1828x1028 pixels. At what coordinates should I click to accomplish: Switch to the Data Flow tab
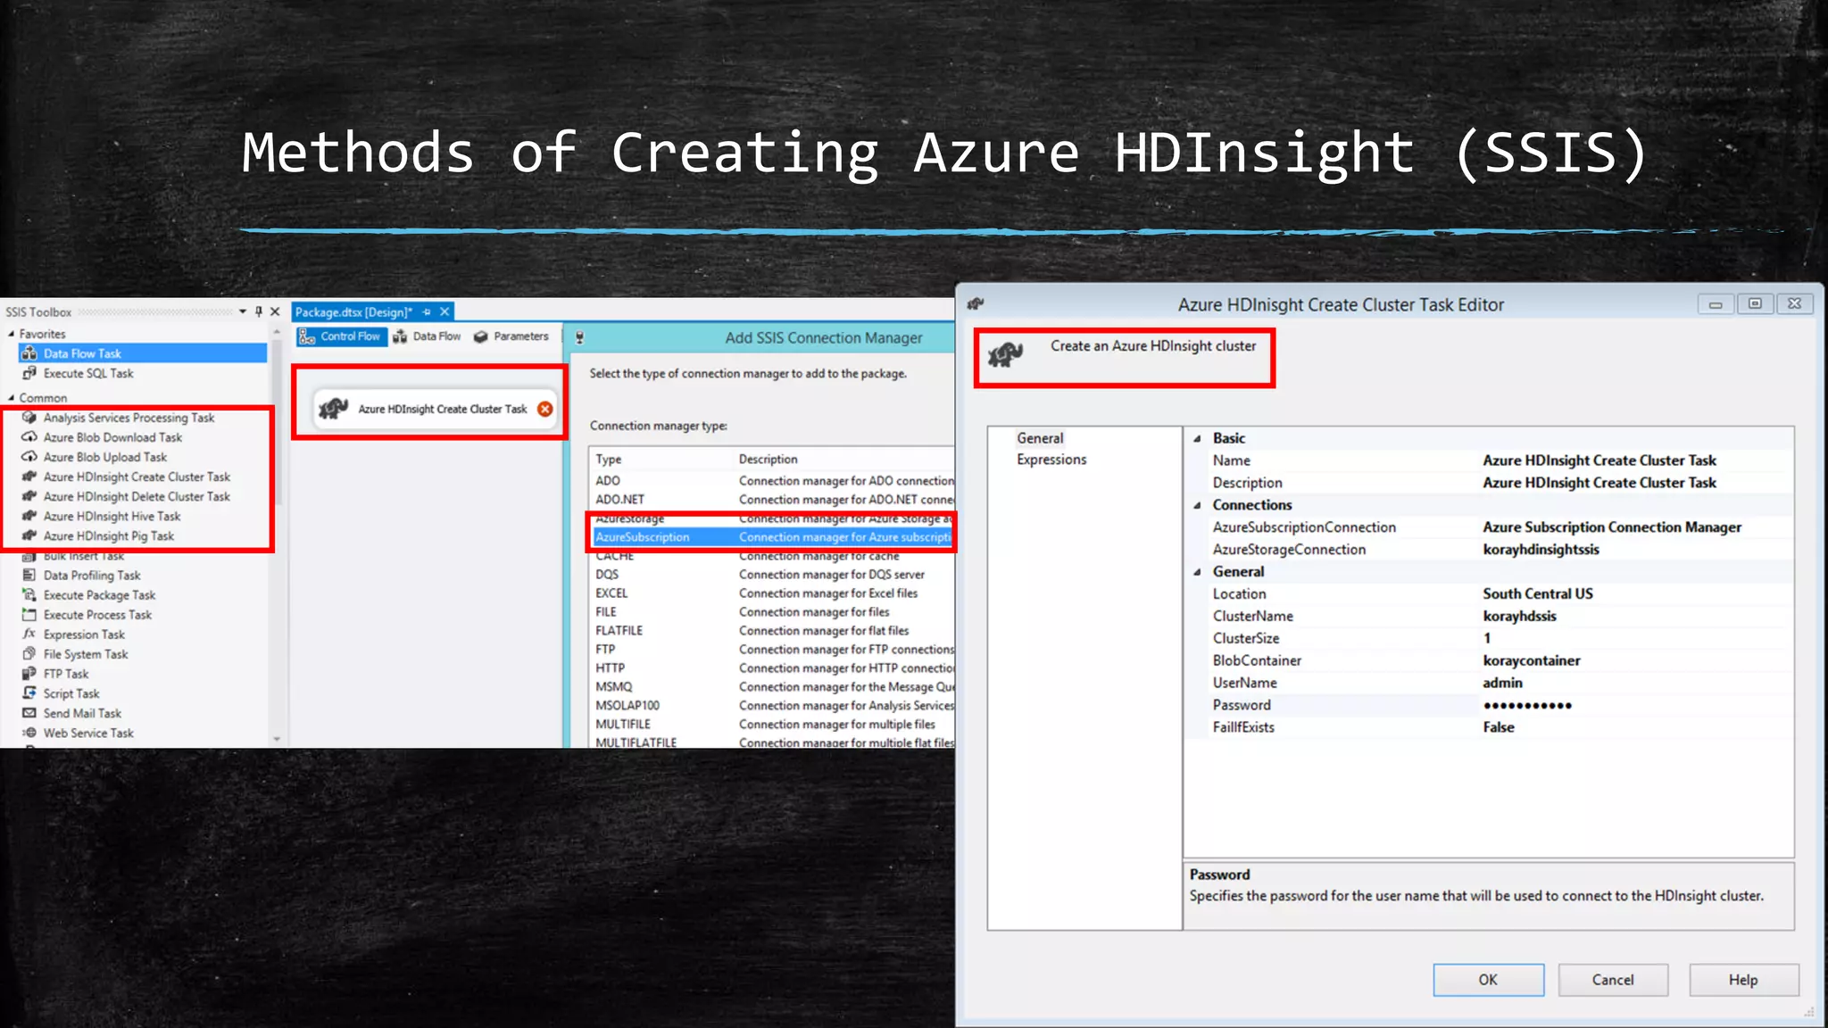[427, 336]
